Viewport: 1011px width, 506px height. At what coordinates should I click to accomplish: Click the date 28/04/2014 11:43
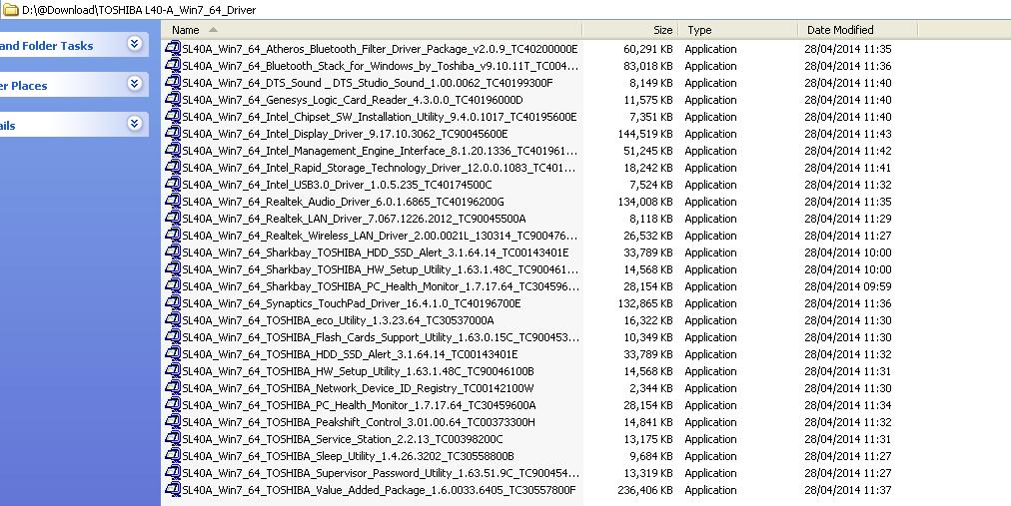tap(848, 134)
